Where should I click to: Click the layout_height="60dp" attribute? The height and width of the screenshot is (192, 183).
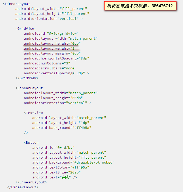(53, 98)
